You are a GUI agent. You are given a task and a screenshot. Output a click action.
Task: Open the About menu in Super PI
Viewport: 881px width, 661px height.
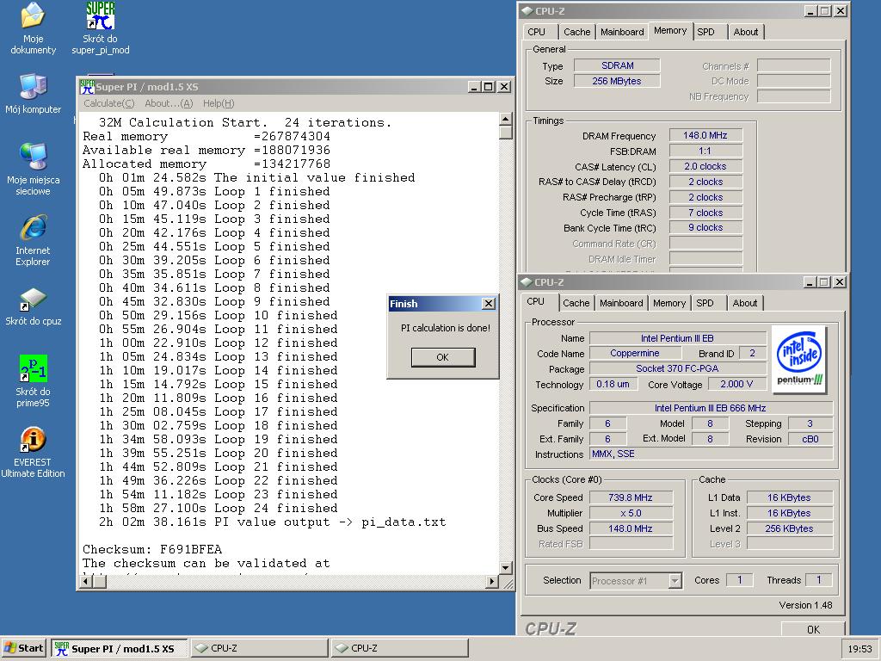coord(169,103)
